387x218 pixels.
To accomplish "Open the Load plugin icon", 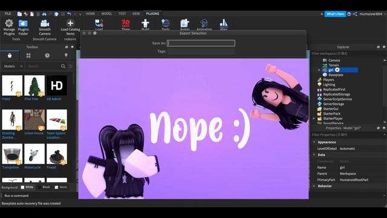I will coord(99,24).
